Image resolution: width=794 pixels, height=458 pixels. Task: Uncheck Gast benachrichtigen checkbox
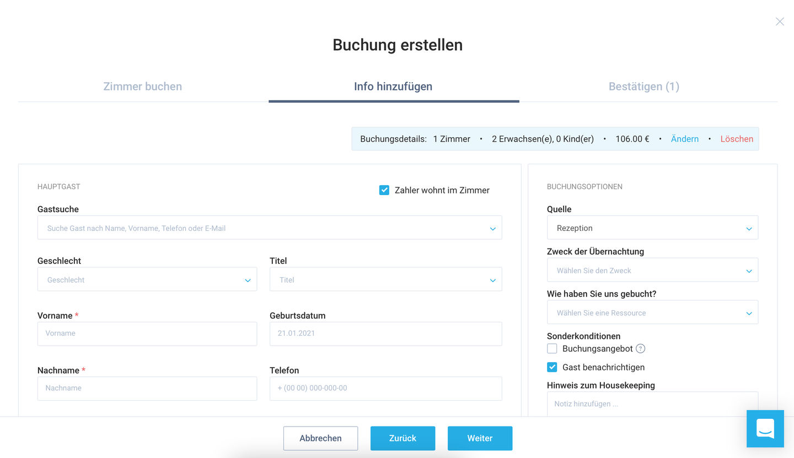[x=552, y=367]
